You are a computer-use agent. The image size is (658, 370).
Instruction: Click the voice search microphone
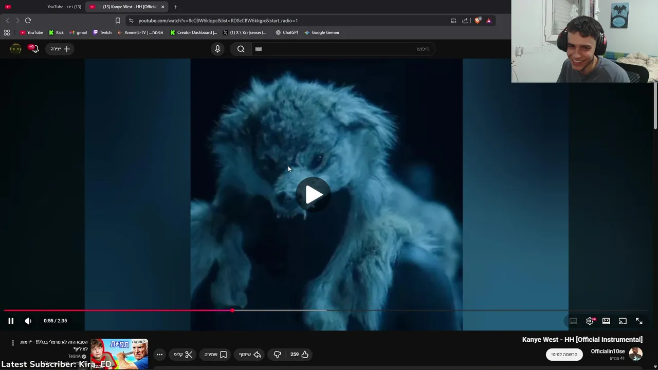217,49
